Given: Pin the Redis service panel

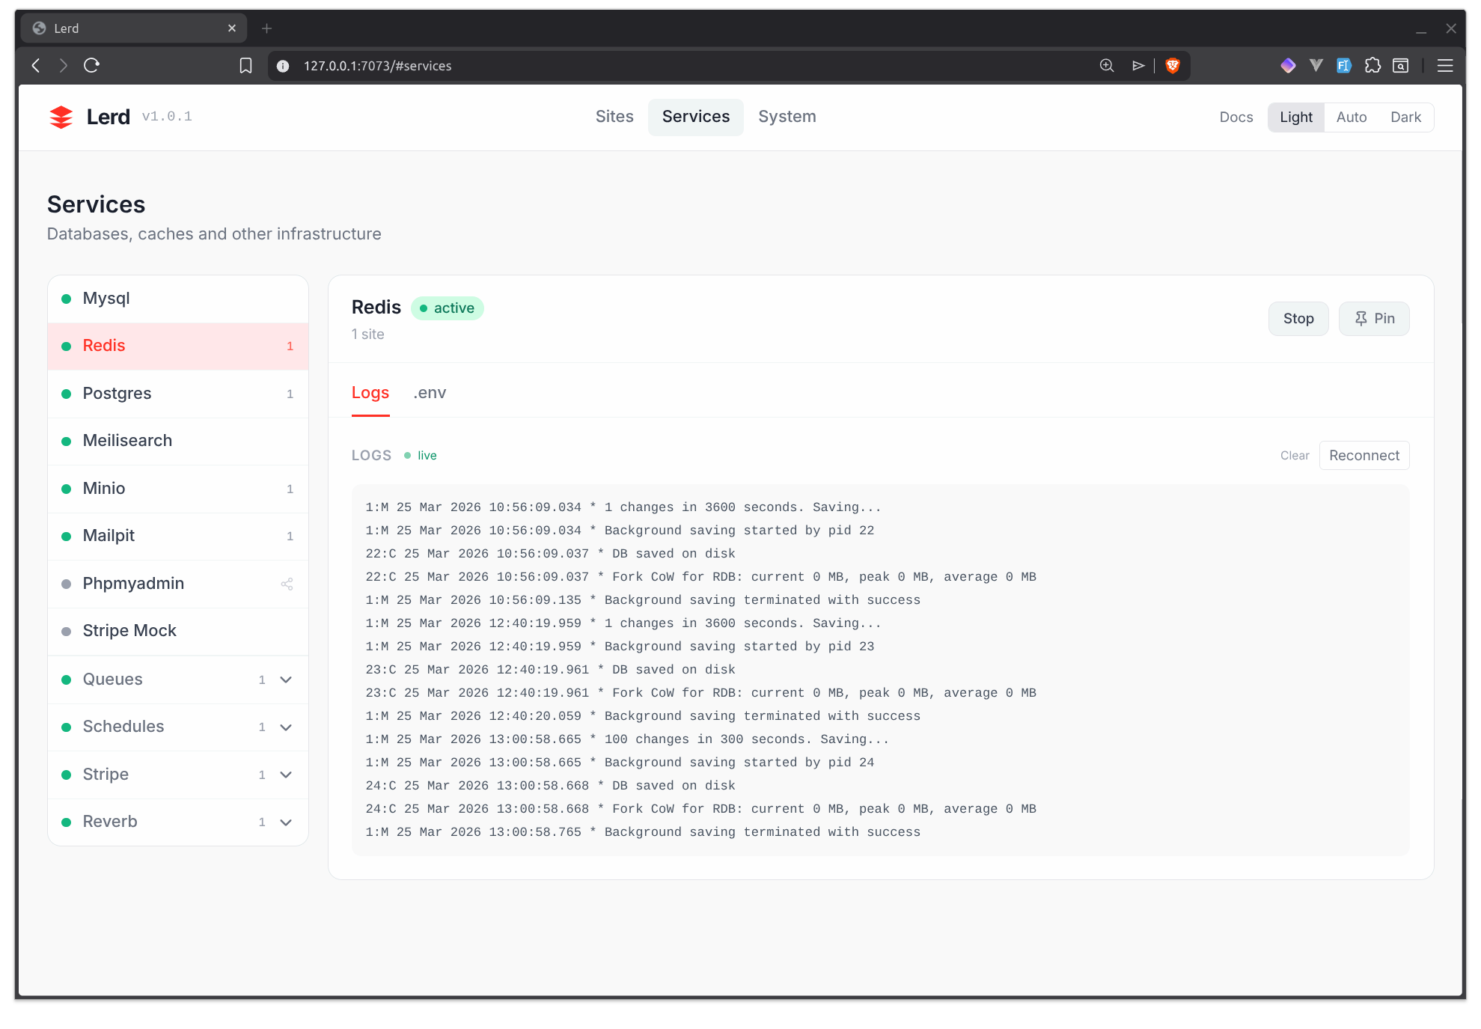Looking at the screenshot, I should point(1373,318).
